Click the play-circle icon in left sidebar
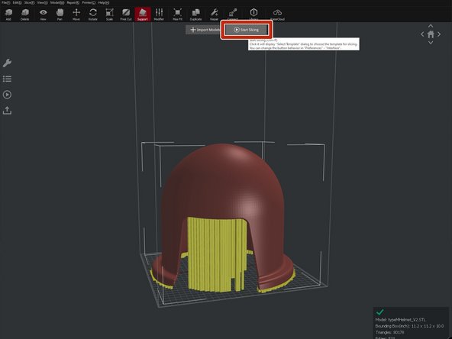The image size is (452, 339). tap(7, 95)
